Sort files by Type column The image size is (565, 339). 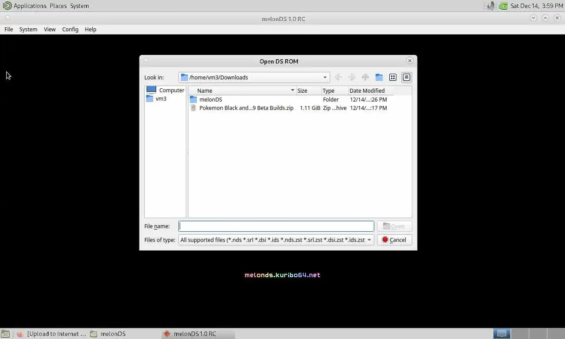(334, 90)
